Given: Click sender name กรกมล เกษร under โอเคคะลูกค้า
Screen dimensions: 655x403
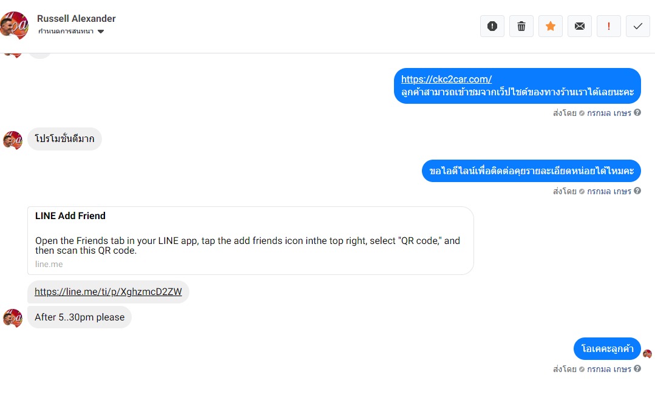Looking at the screenshot, I should (609, 369).
